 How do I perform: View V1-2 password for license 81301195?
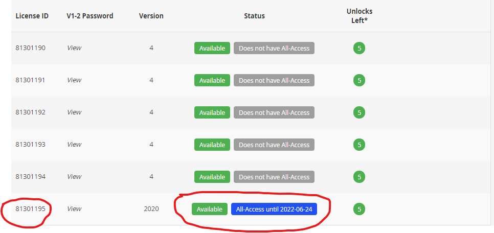[x=74, y=209]
